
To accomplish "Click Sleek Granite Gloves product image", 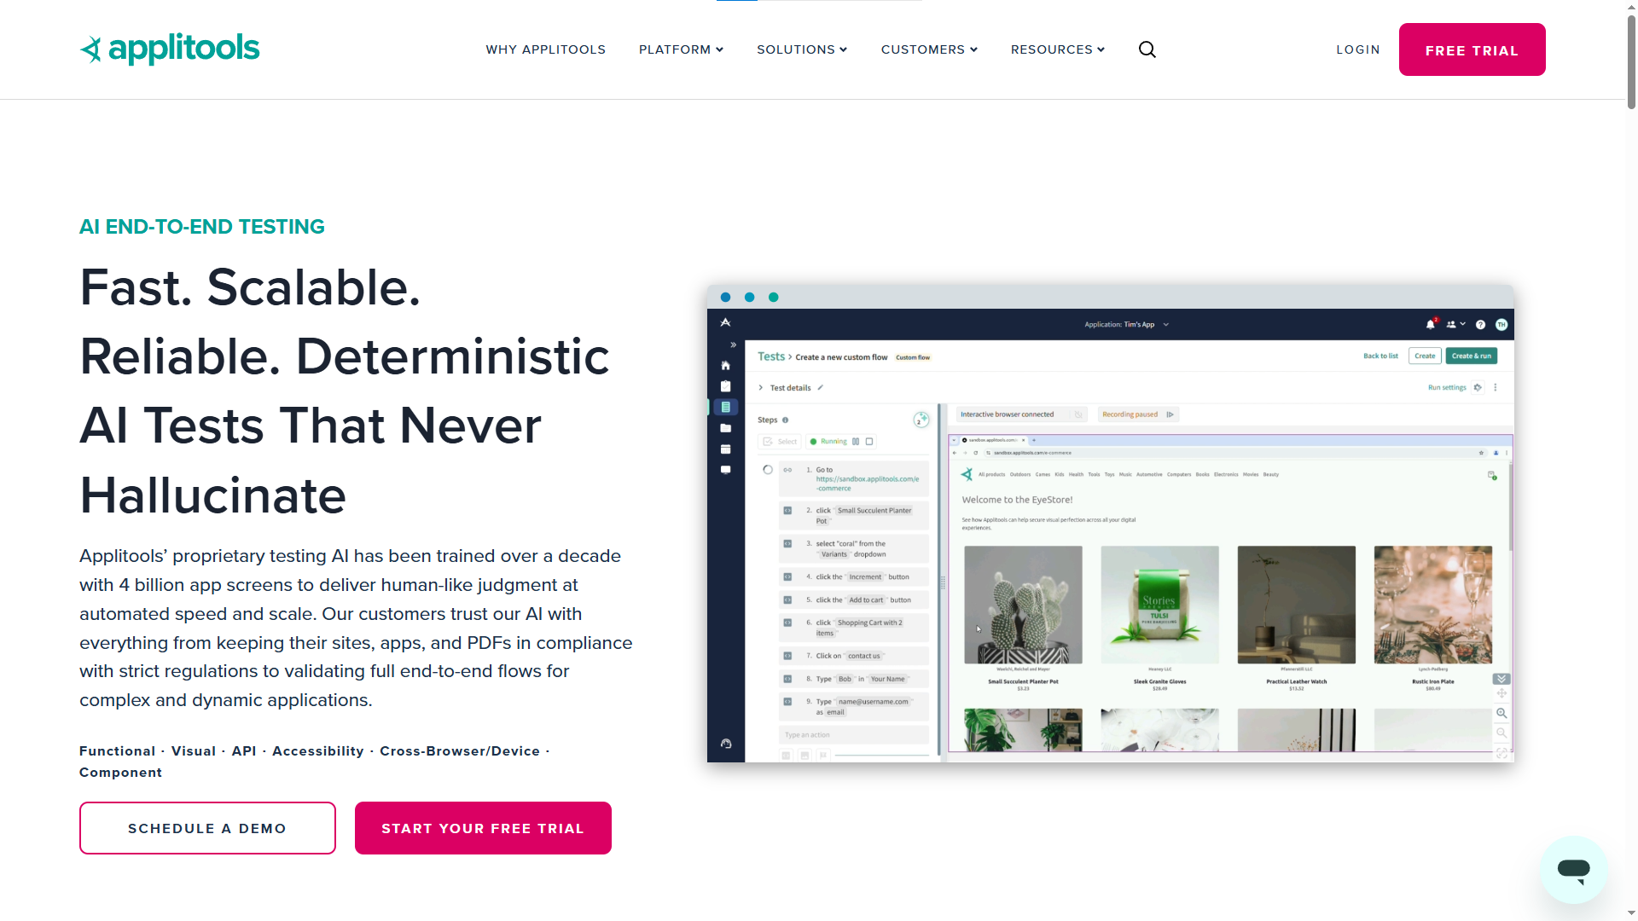I will coord(1159,605).
